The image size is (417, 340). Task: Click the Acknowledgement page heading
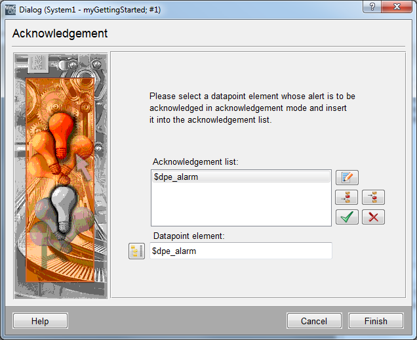pyautogui.click(x=60, y=33)
